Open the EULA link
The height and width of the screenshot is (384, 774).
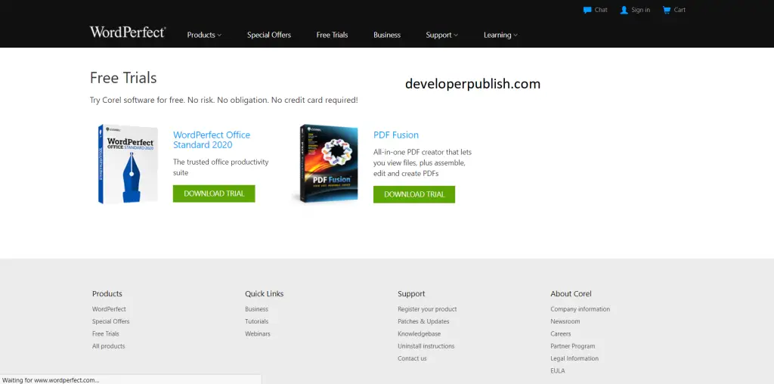558,370
